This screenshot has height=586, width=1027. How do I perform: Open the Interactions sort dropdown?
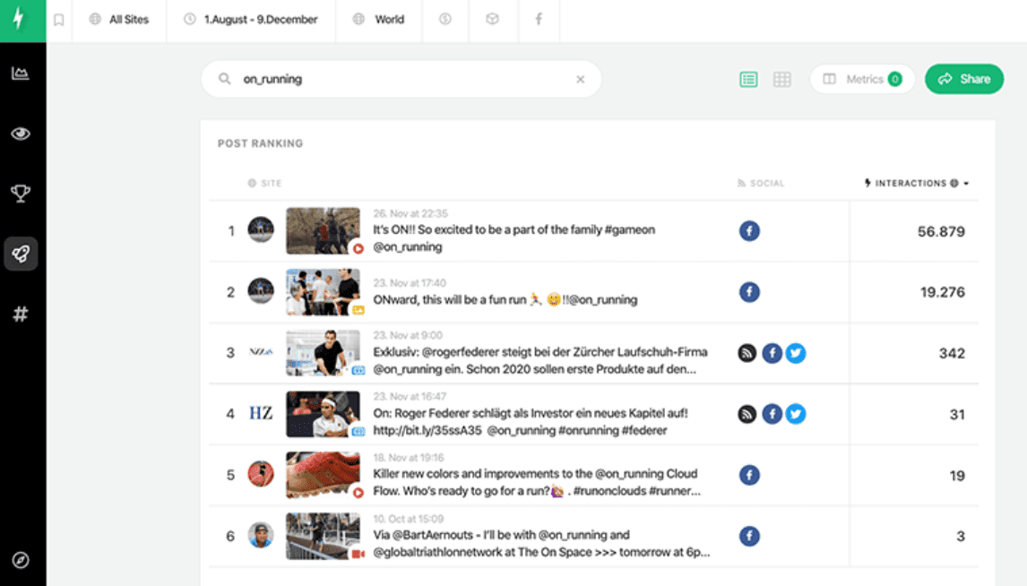pos(965,182)
